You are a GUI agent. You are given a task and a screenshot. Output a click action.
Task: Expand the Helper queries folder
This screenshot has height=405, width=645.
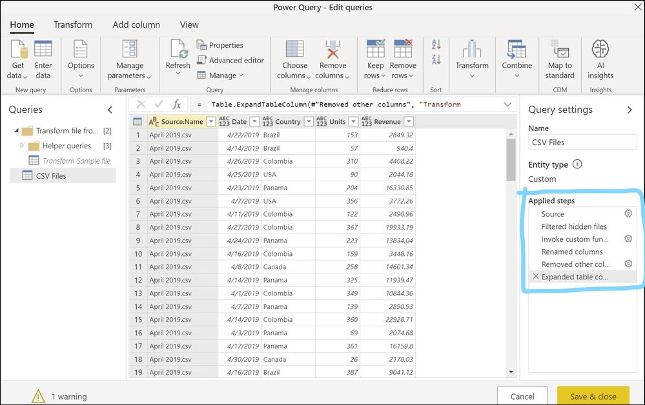click(x=21, y=146)
